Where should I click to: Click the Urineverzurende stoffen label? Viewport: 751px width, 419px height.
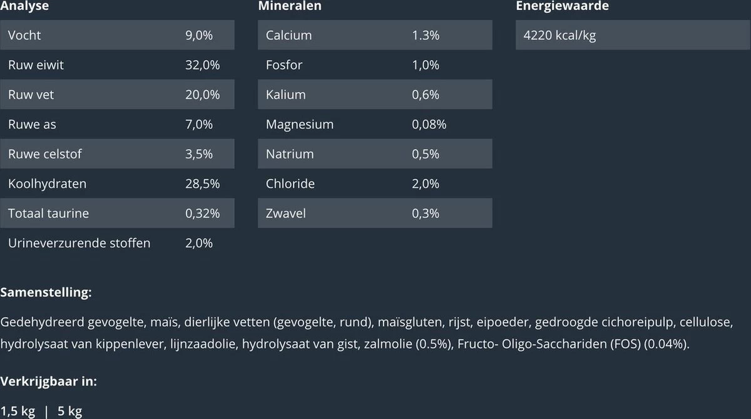pyautogui.click(x=79, y=243)
